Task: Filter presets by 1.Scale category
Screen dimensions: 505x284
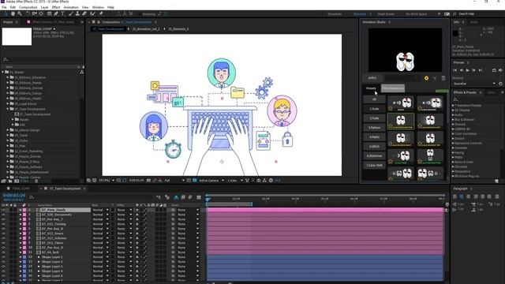Action: click(374, 109)
